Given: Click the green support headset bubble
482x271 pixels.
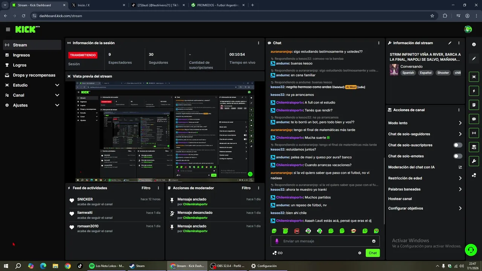Looking at the screenshot, I should [470, 250].
